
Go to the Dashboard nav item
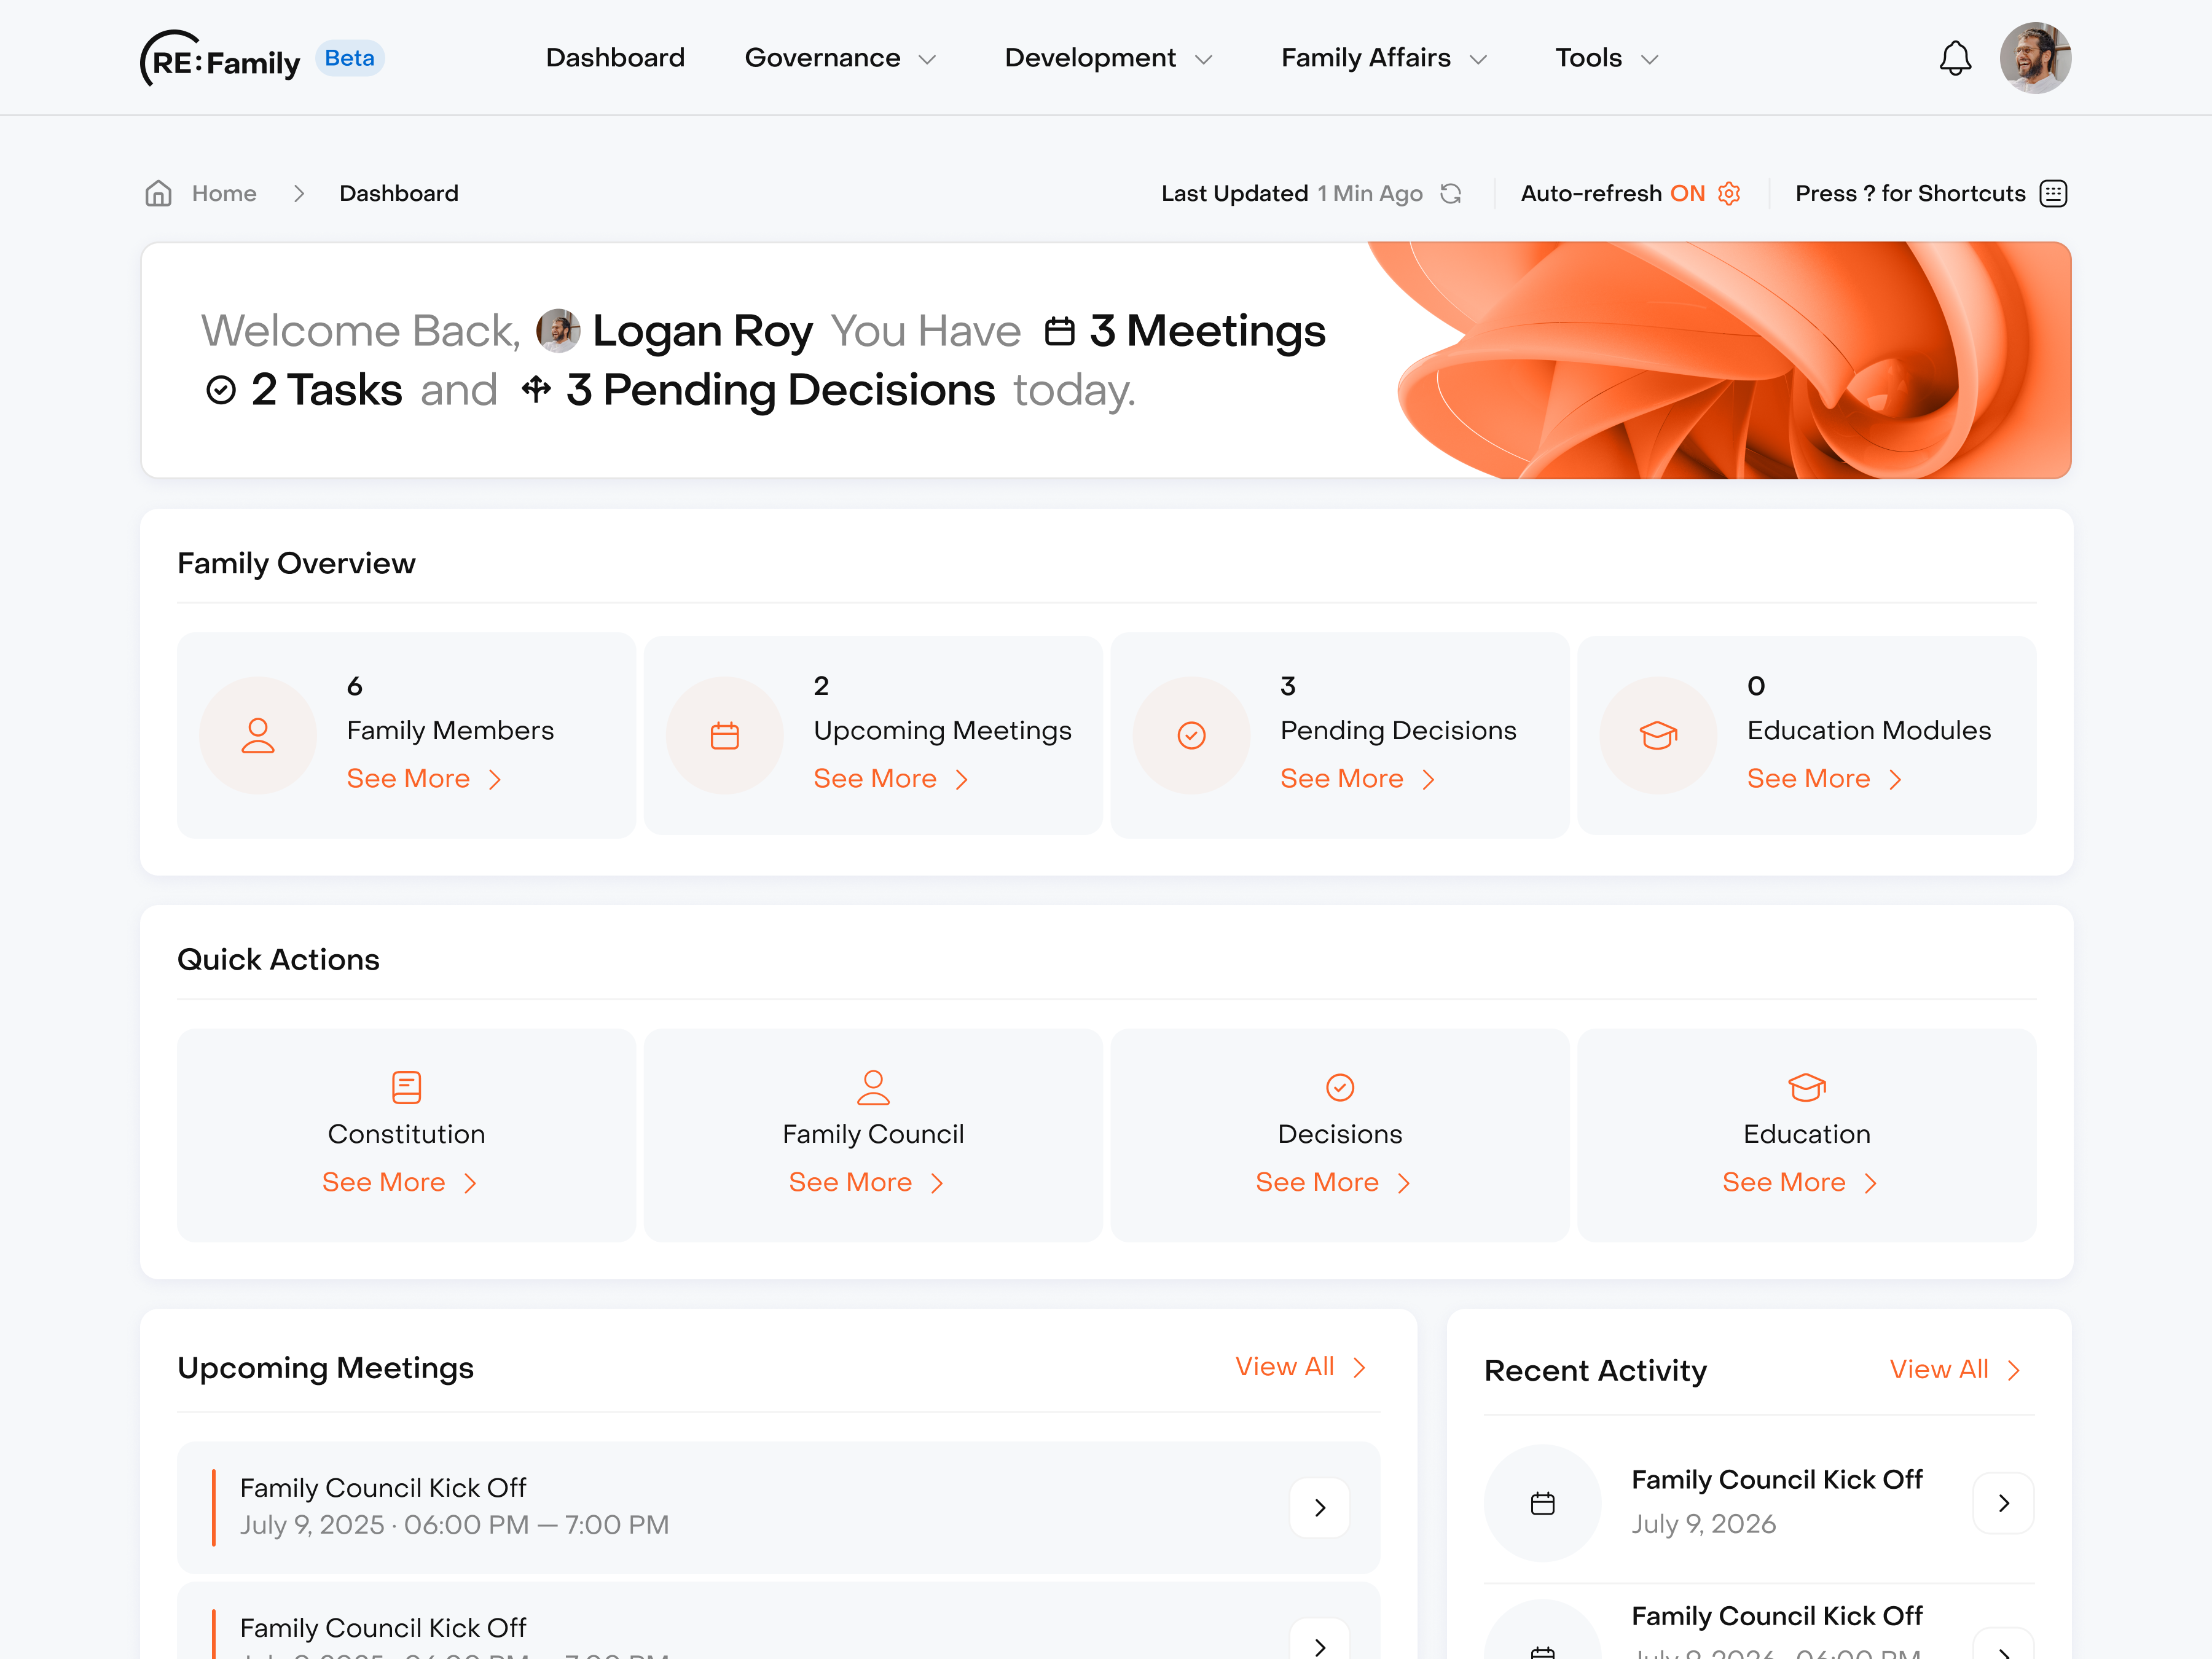pyautogui.click(x=615, y=58)
